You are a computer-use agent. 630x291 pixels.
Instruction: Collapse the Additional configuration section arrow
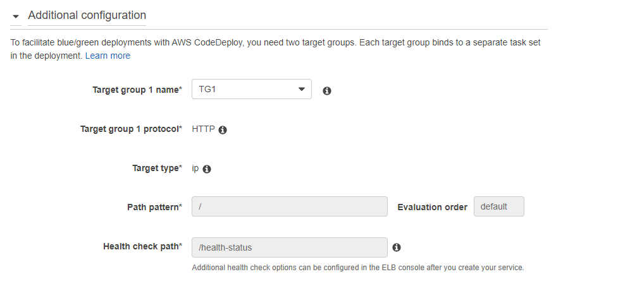point(16,16)
